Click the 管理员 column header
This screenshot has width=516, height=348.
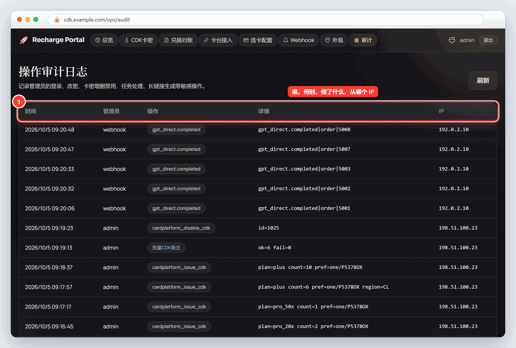111,111
